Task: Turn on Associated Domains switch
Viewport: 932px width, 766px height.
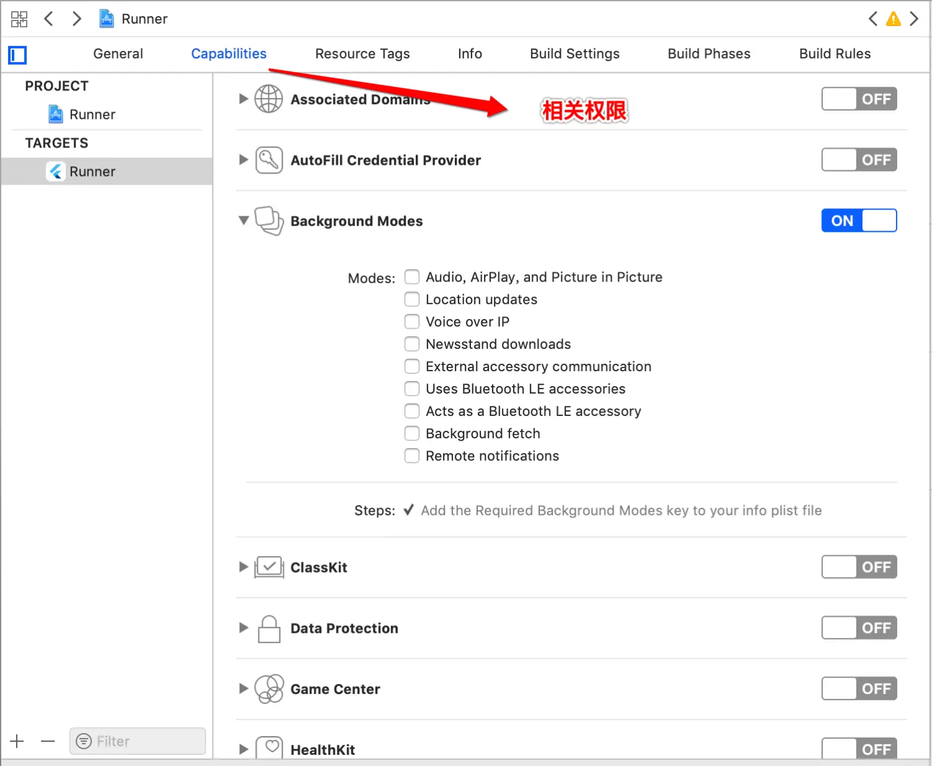Action: [x=859, y=99]
